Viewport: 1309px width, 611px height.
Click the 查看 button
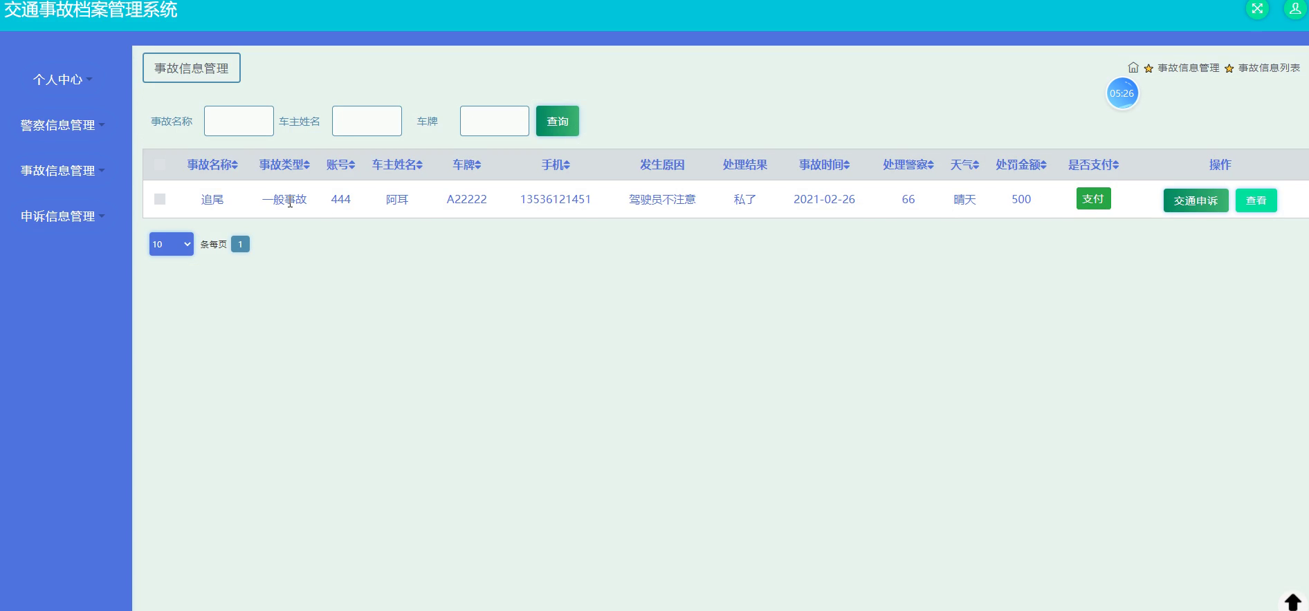1256,200
